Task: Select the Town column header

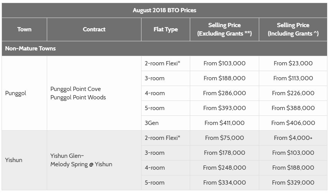Action: click(x=24, y=29)
